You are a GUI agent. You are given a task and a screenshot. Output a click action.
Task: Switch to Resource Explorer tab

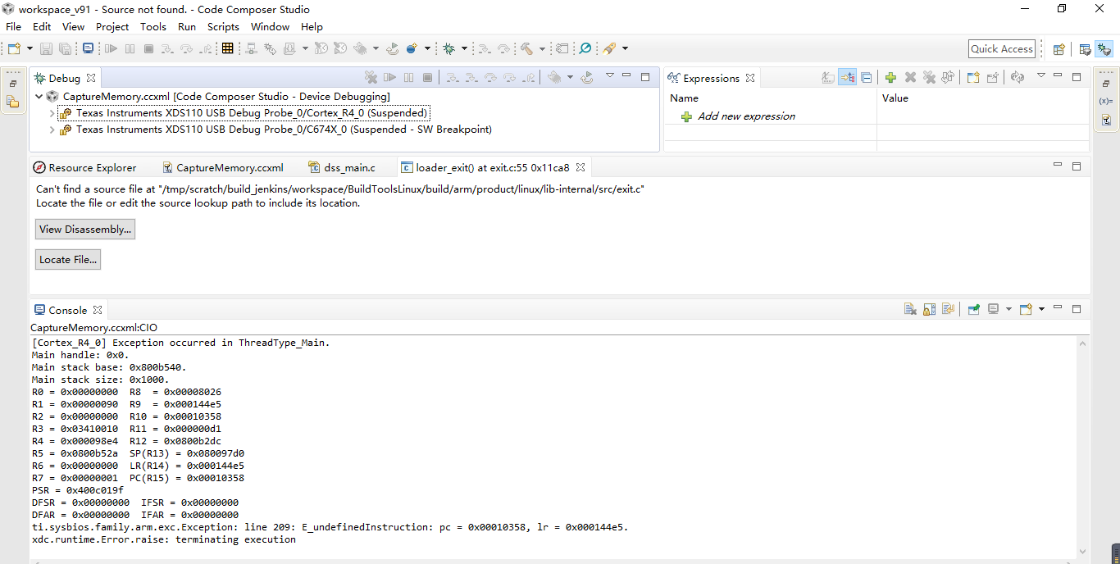pyautogui.click(x=84, y=167)
